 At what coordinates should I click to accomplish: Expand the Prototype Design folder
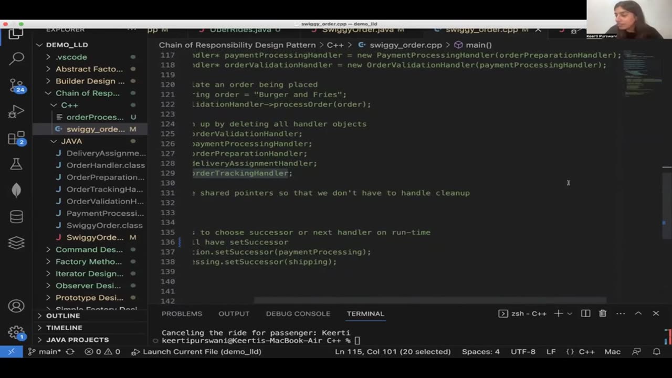(90, 298)
